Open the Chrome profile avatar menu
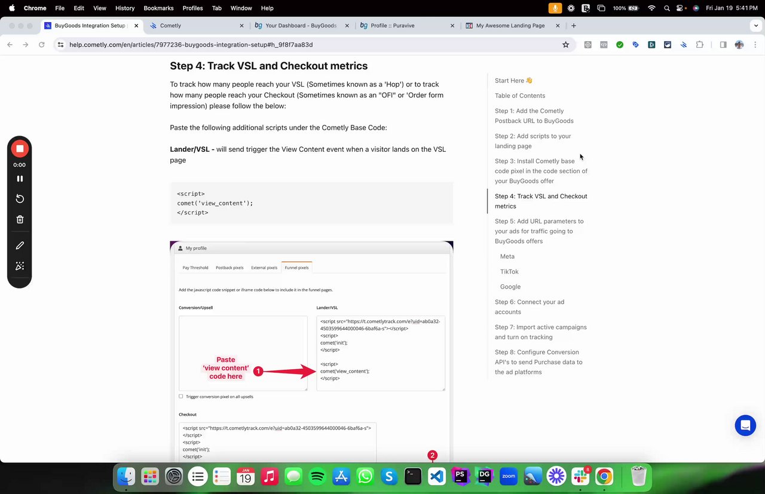 pos(739,45)
